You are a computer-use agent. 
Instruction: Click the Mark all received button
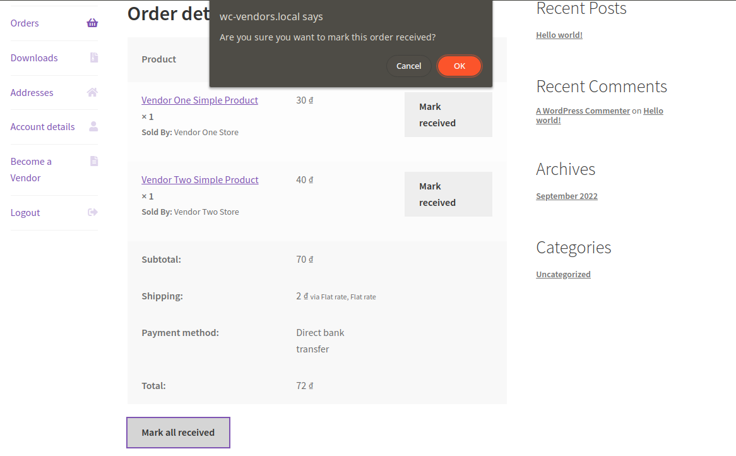(x=179, y=433)
